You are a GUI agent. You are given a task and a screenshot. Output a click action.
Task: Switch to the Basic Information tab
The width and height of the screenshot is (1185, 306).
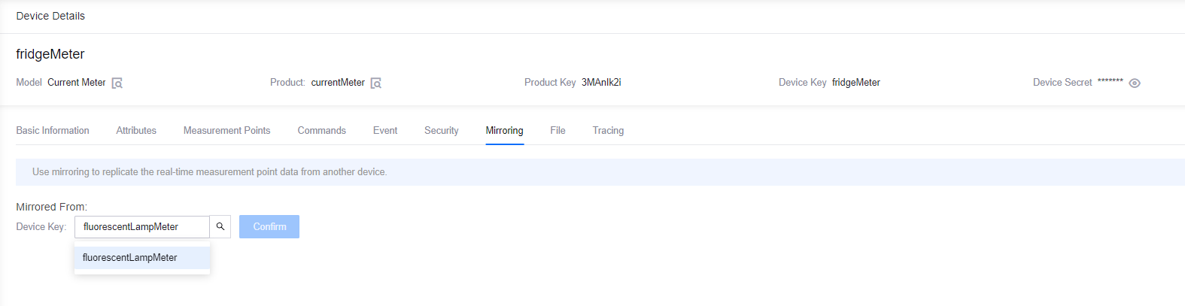point(53,131)
